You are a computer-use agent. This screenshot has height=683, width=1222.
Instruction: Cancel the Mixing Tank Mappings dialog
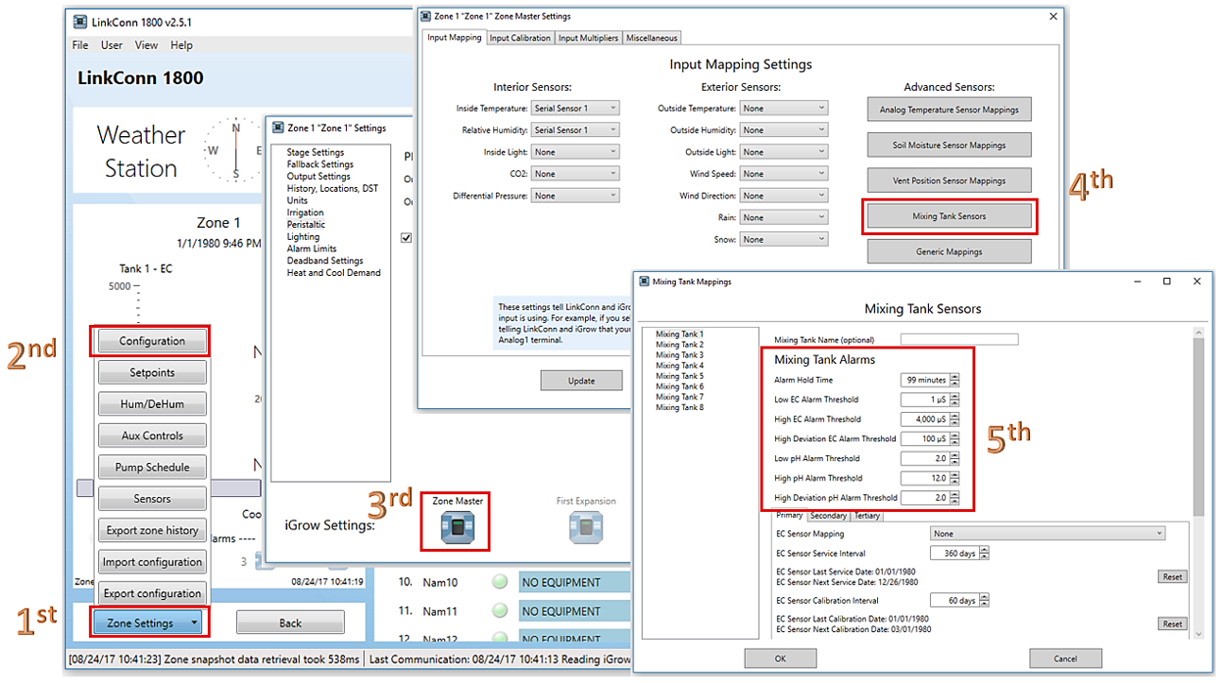click(1065, 658)
